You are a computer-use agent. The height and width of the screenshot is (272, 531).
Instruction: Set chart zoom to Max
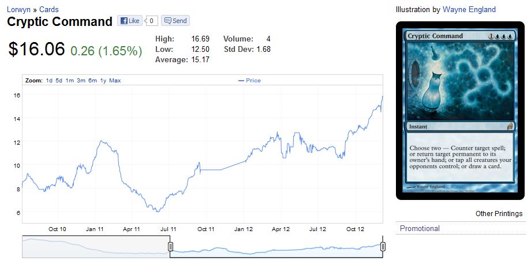(115, 81)
